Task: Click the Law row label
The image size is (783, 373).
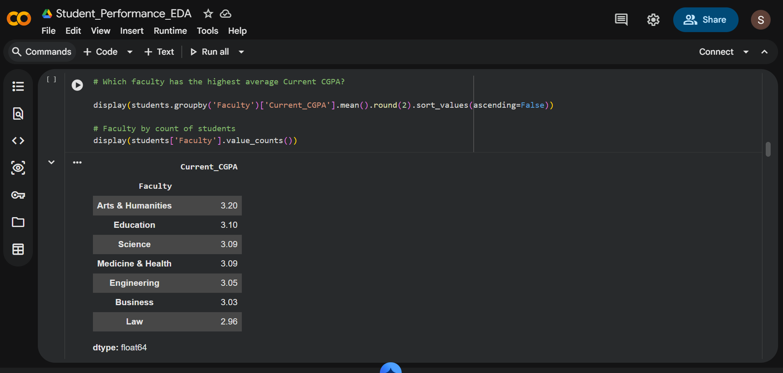Action: tap(134, 322)
